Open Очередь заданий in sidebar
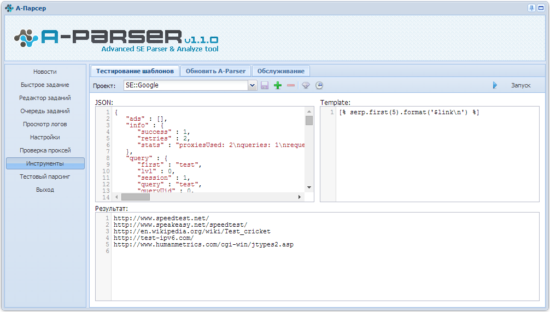Viewport: 550px width, 312px height. click(x=45, y=111)
